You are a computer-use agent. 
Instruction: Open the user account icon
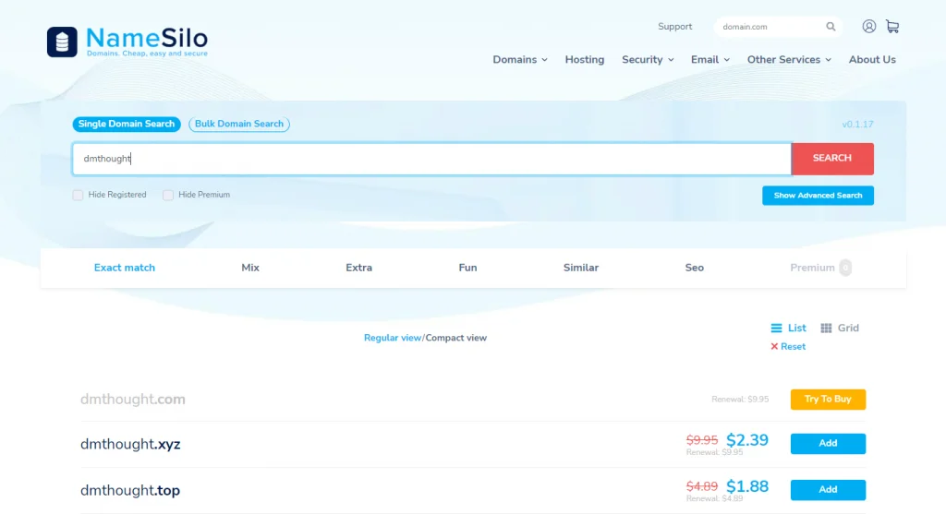pyautogui.click(x=868, y=27)
